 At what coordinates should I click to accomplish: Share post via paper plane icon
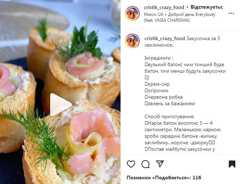[x=160, y=164]
